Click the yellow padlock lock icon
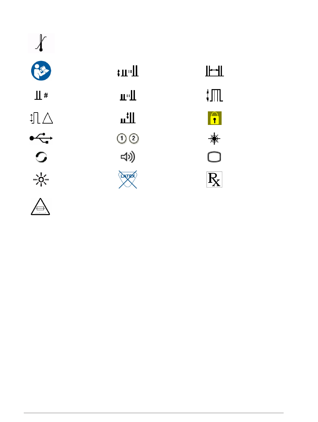 tap(215, 118)
